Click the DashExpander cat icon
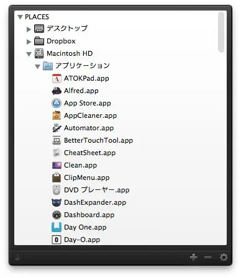 pyautogui.click(x=57, y=202)
